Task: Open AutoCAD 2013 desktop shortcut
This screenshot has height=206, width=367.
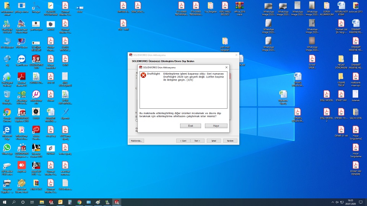Action: 36,168
